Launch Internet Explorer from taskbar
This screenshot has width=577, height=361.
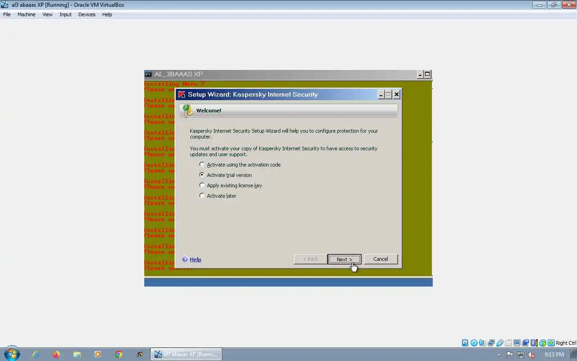point(36,354)
